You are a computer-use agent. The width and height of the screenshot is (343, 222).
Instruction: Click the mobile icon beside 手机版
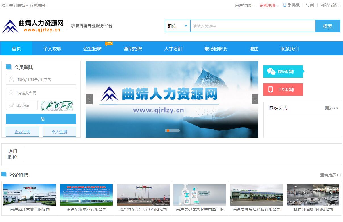(285, 5)
